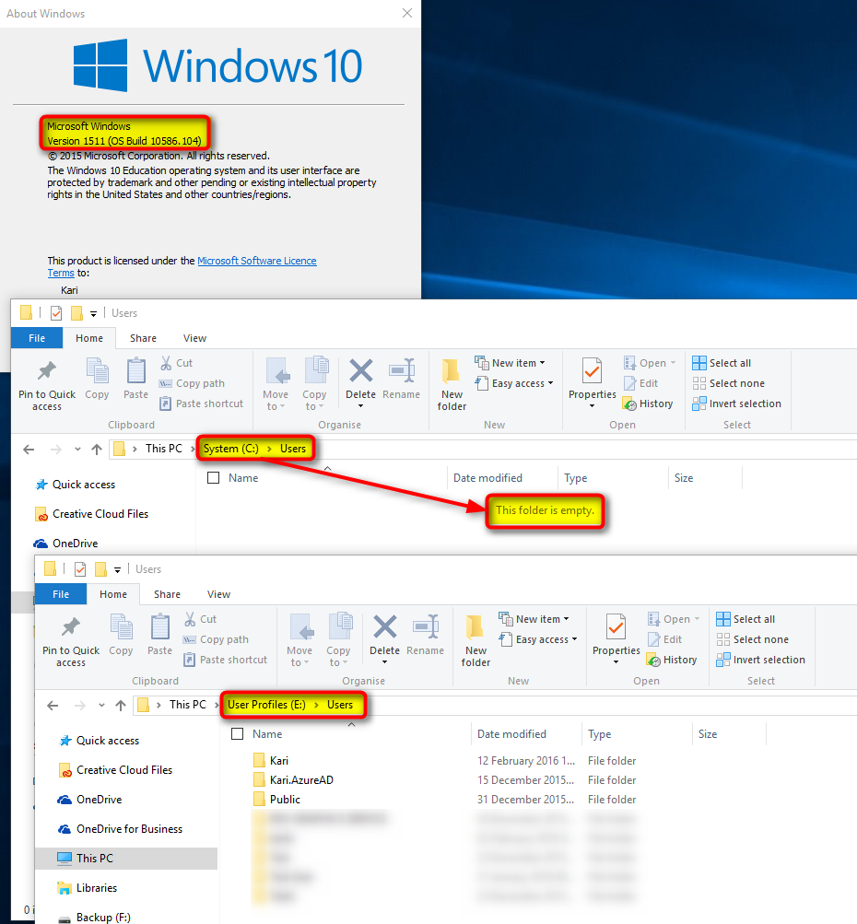
Task: Tick select-all checkbox beside Name in upper Explorer
Action: [214, 478]
